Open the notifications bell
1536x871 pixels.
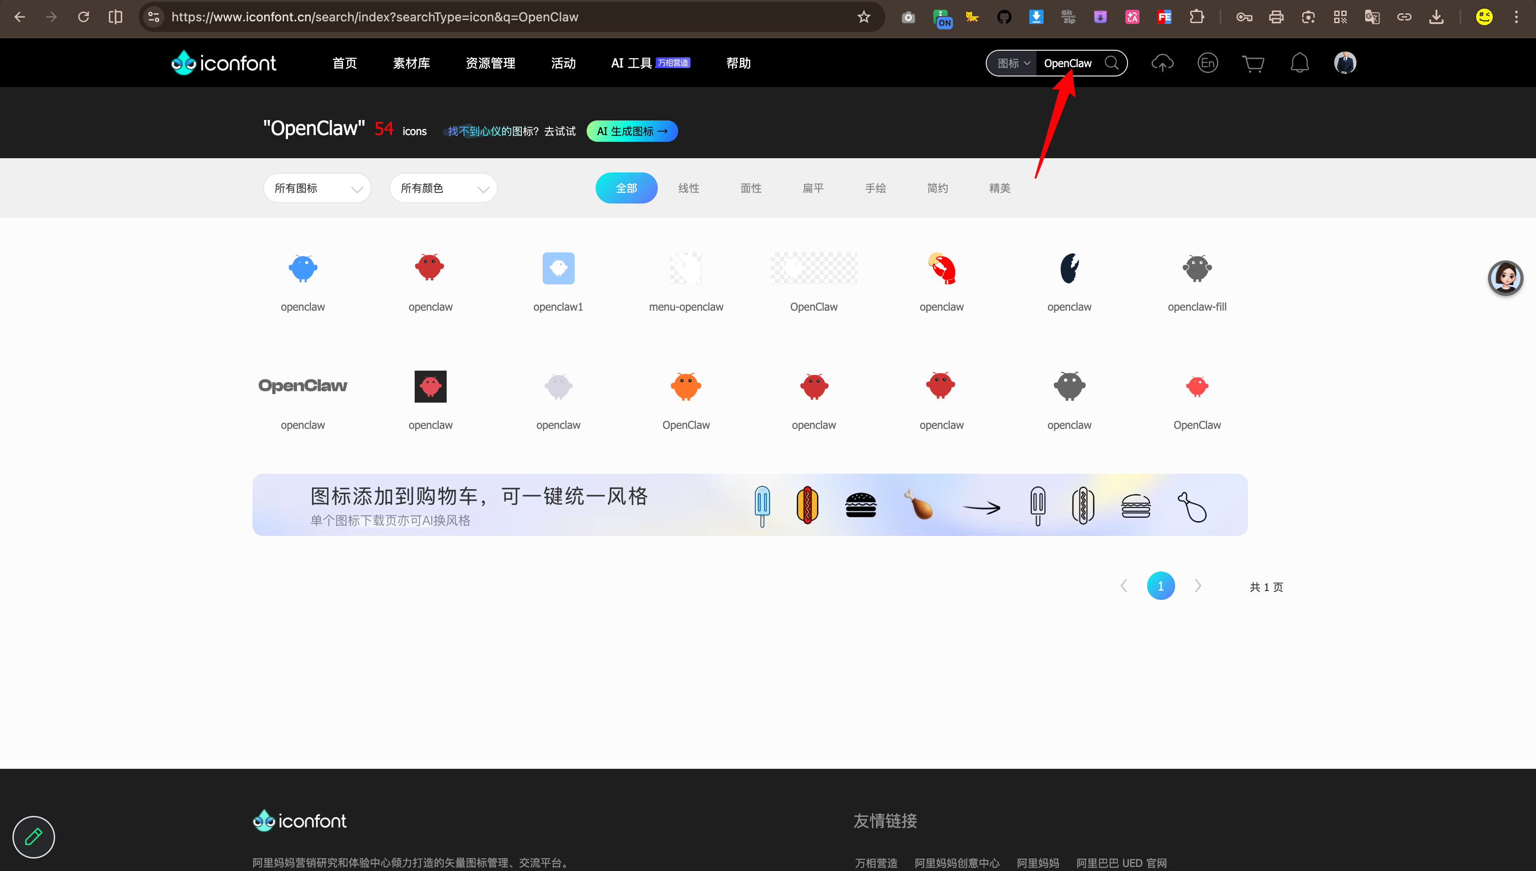[x=1299, y=63]
